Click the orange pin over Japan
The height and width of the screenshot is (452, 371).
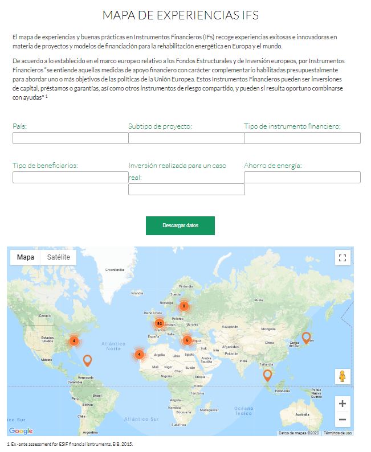tap(306, 338)
